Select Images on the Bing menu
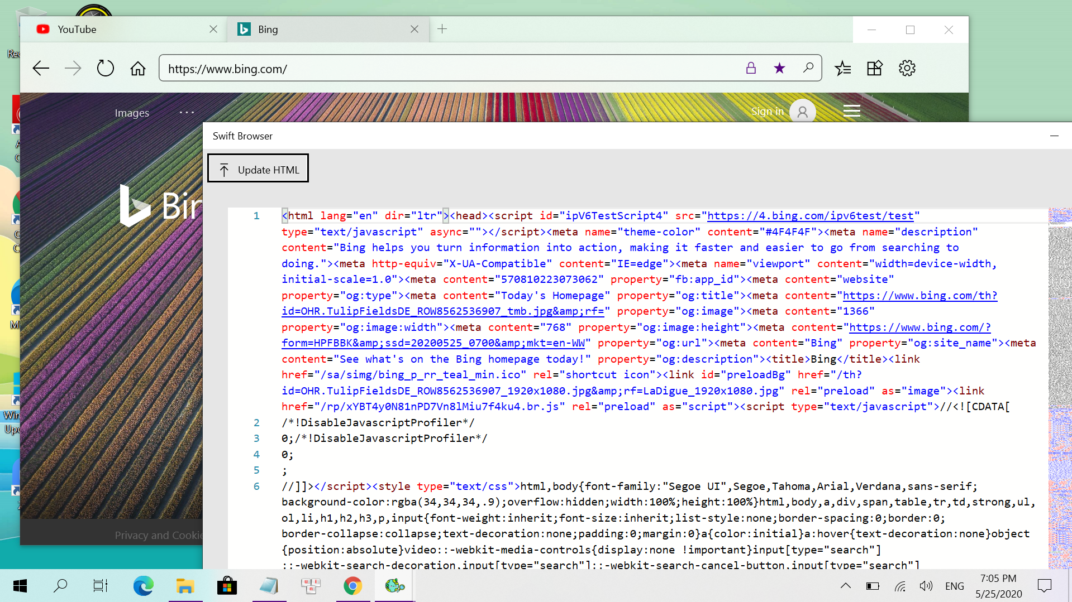Viewport: 1072px width, 602px height. point(132,113)
